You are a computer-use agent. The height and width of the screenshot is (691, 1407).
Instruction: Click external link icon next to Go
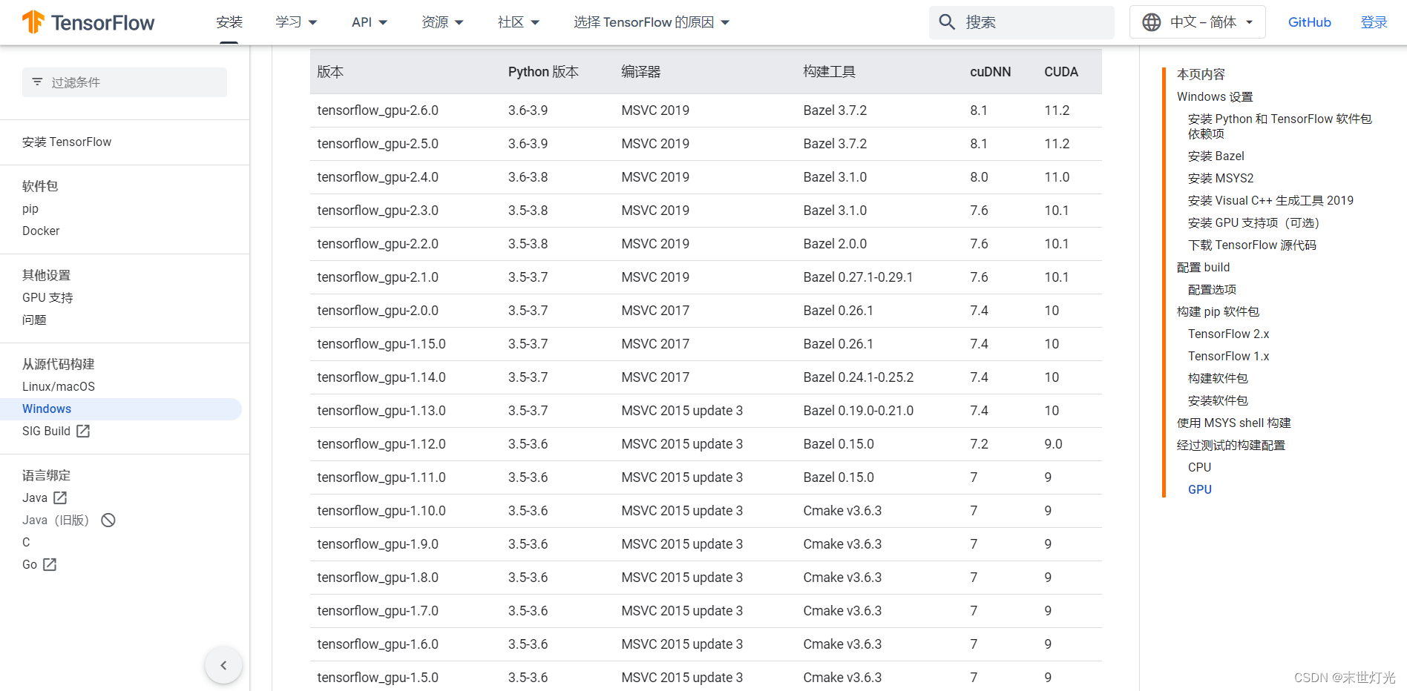pos(50,564)
